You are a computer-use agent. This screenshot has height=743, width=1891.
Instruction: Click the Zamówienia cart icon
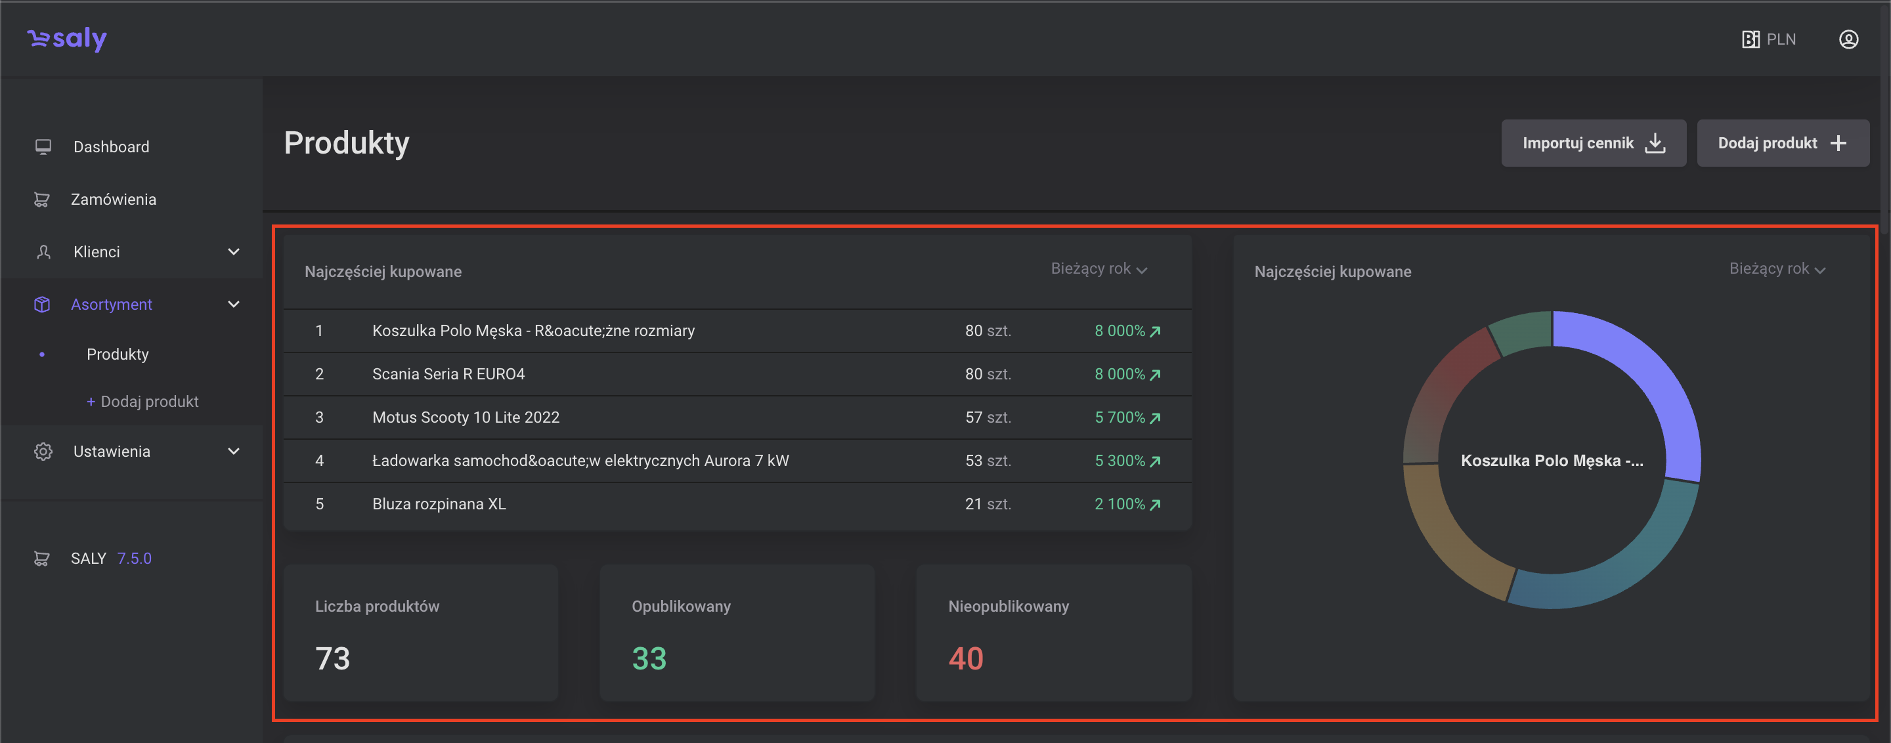tap(42, 200)
